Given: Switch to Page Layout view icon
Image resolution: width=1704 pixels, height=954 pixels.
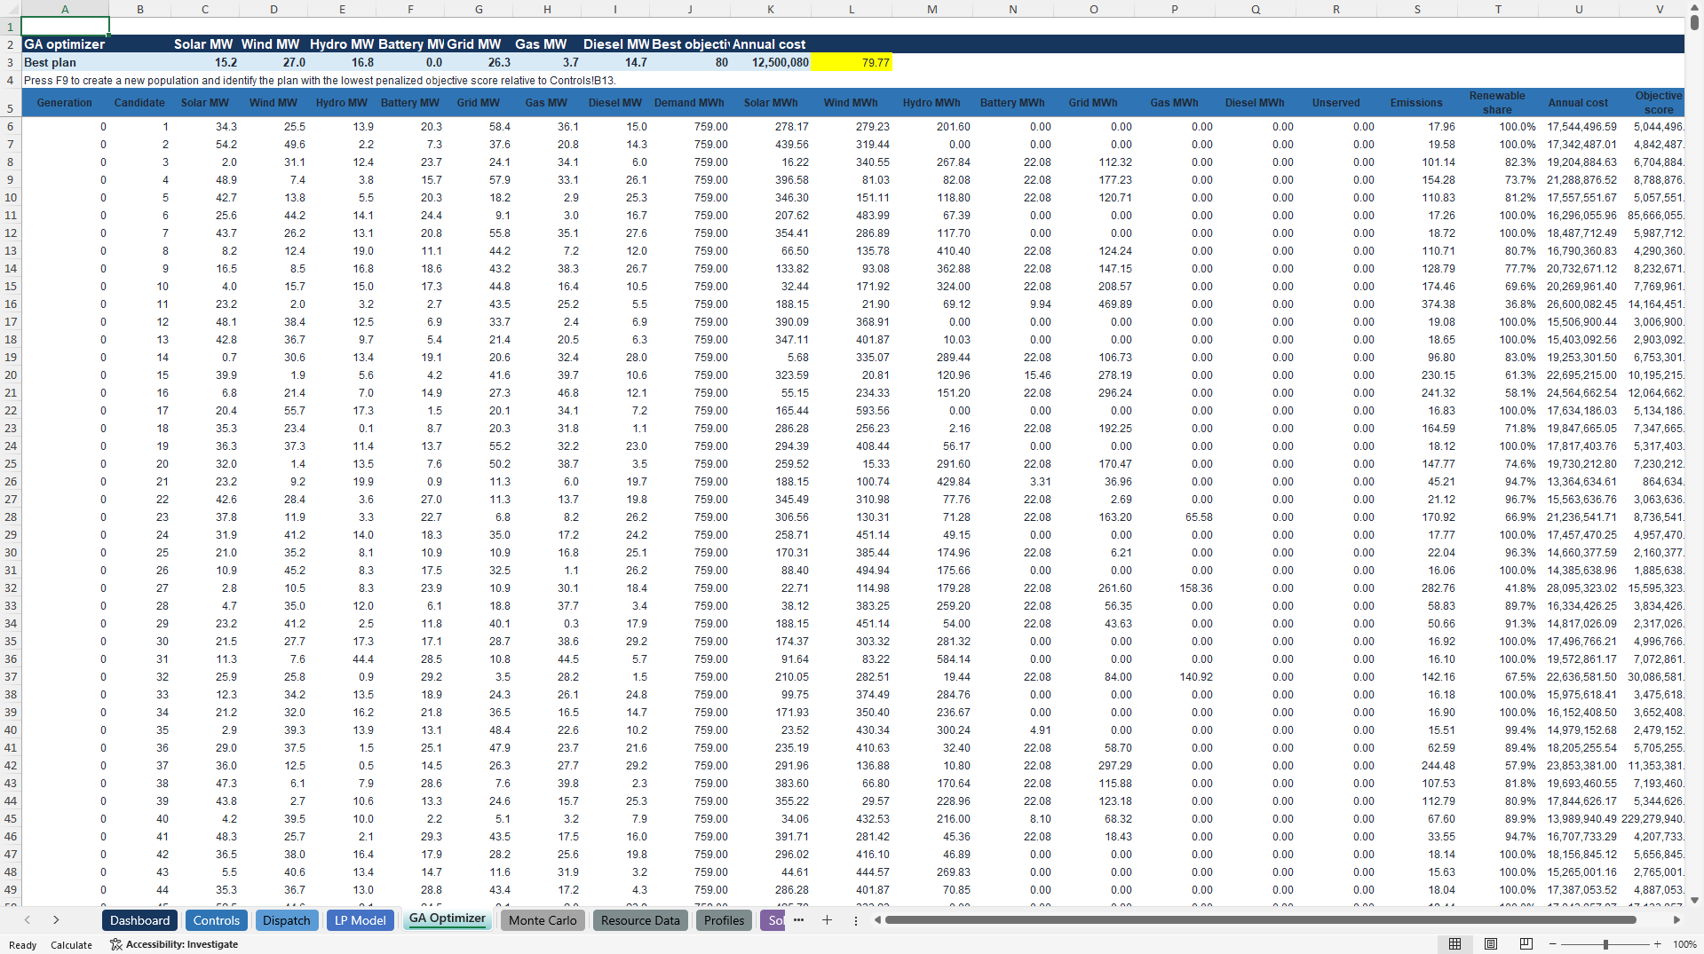Looking at the screenshot, I should [x=1491, y=944].
